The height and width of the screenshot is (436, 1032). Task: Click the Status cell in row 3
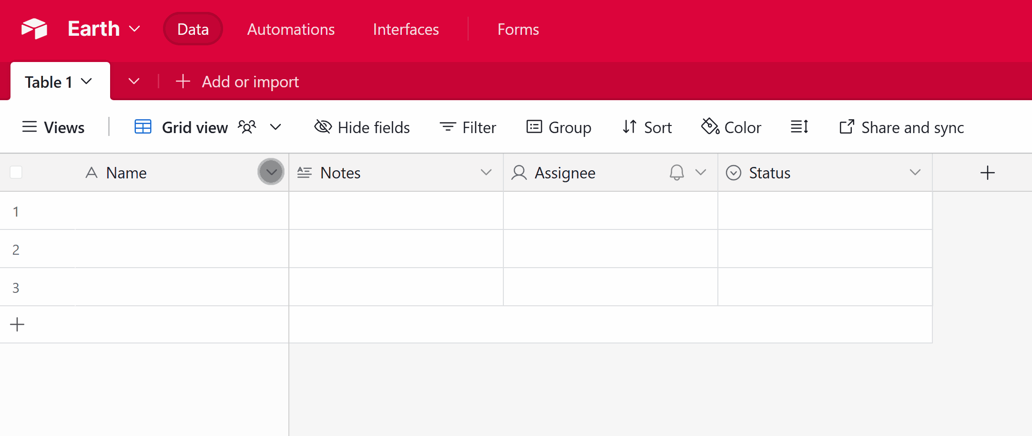tap(825, 287)
